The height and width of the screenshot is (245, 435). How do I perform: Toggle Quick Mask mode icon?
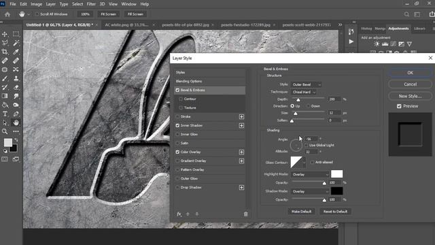5,159
